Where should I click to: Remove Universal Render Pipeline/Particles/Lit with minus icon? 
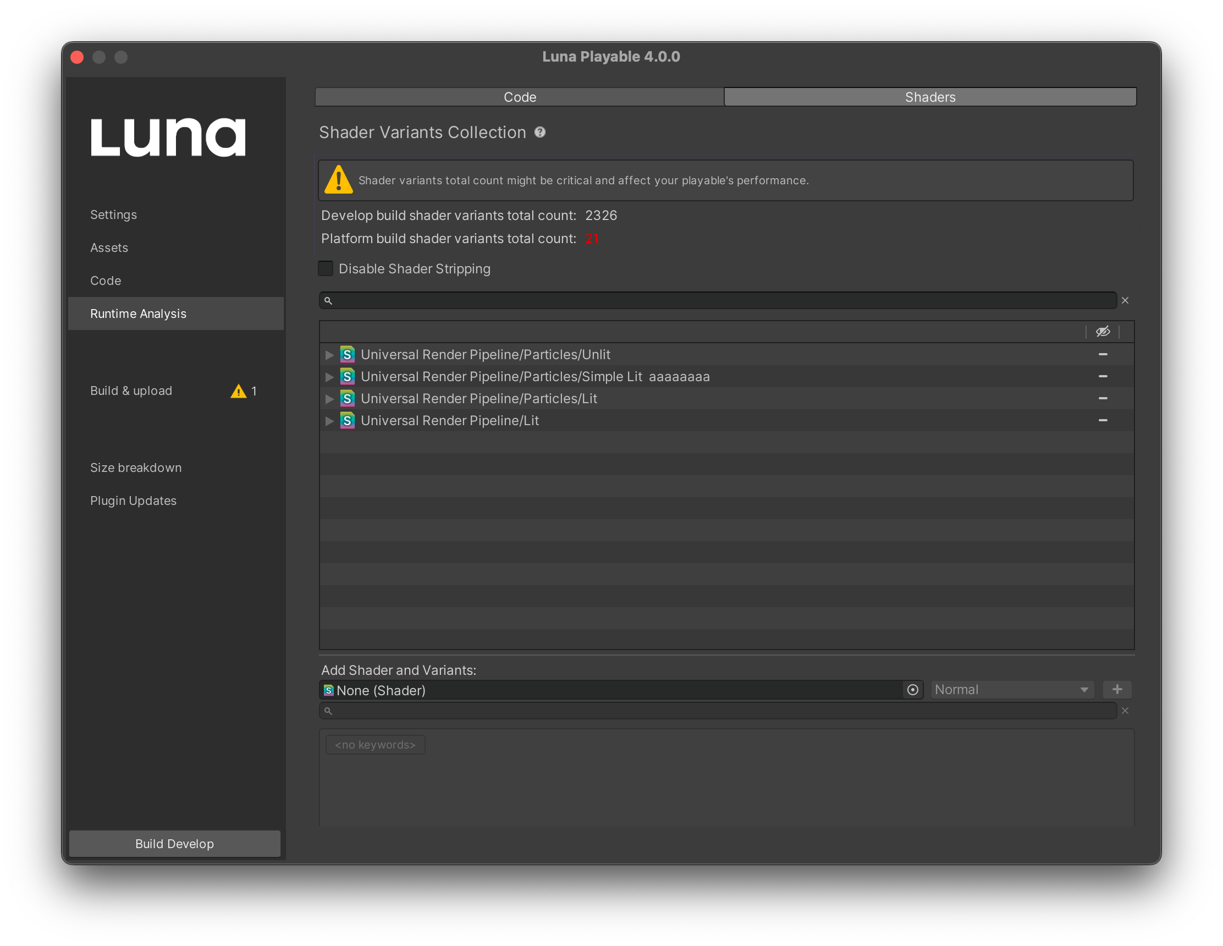(1103, 398)
